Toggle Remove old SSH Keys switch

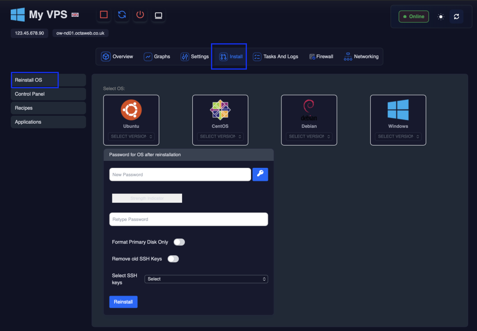click(x=173, y=259)
